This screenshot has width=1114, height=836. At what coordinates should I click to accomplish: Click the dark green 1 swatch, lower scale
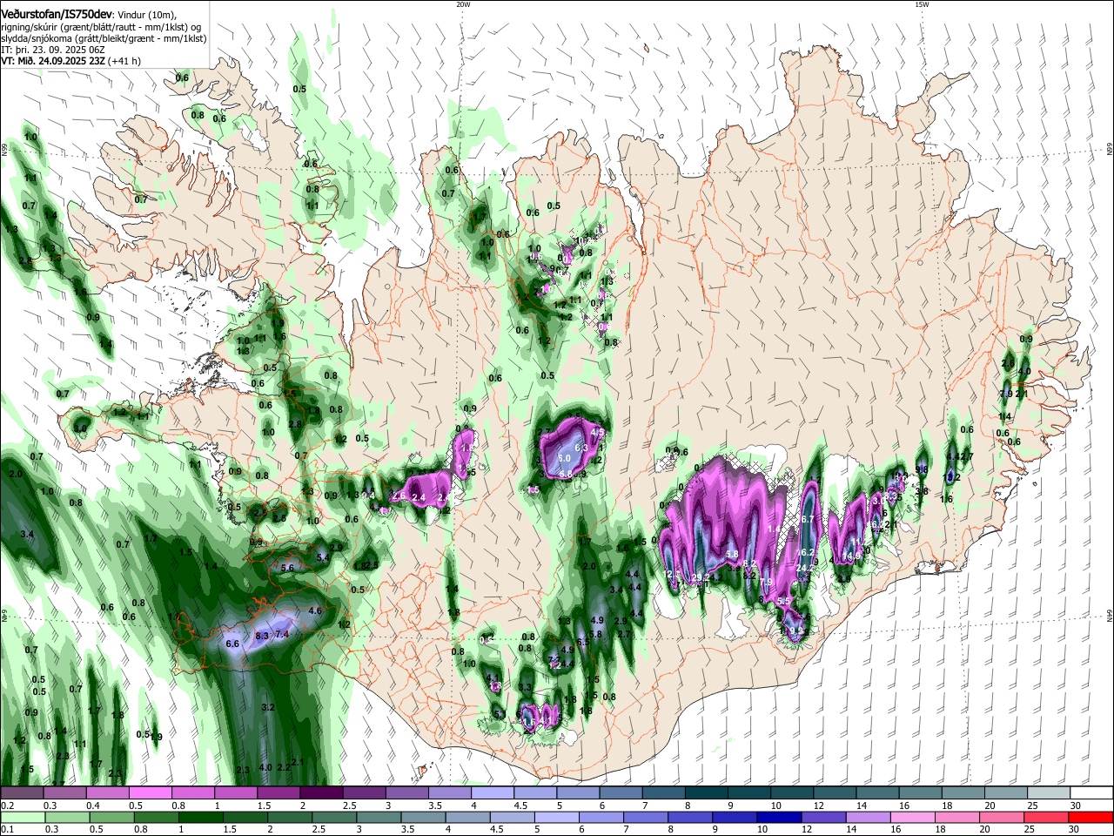point(200,817)
